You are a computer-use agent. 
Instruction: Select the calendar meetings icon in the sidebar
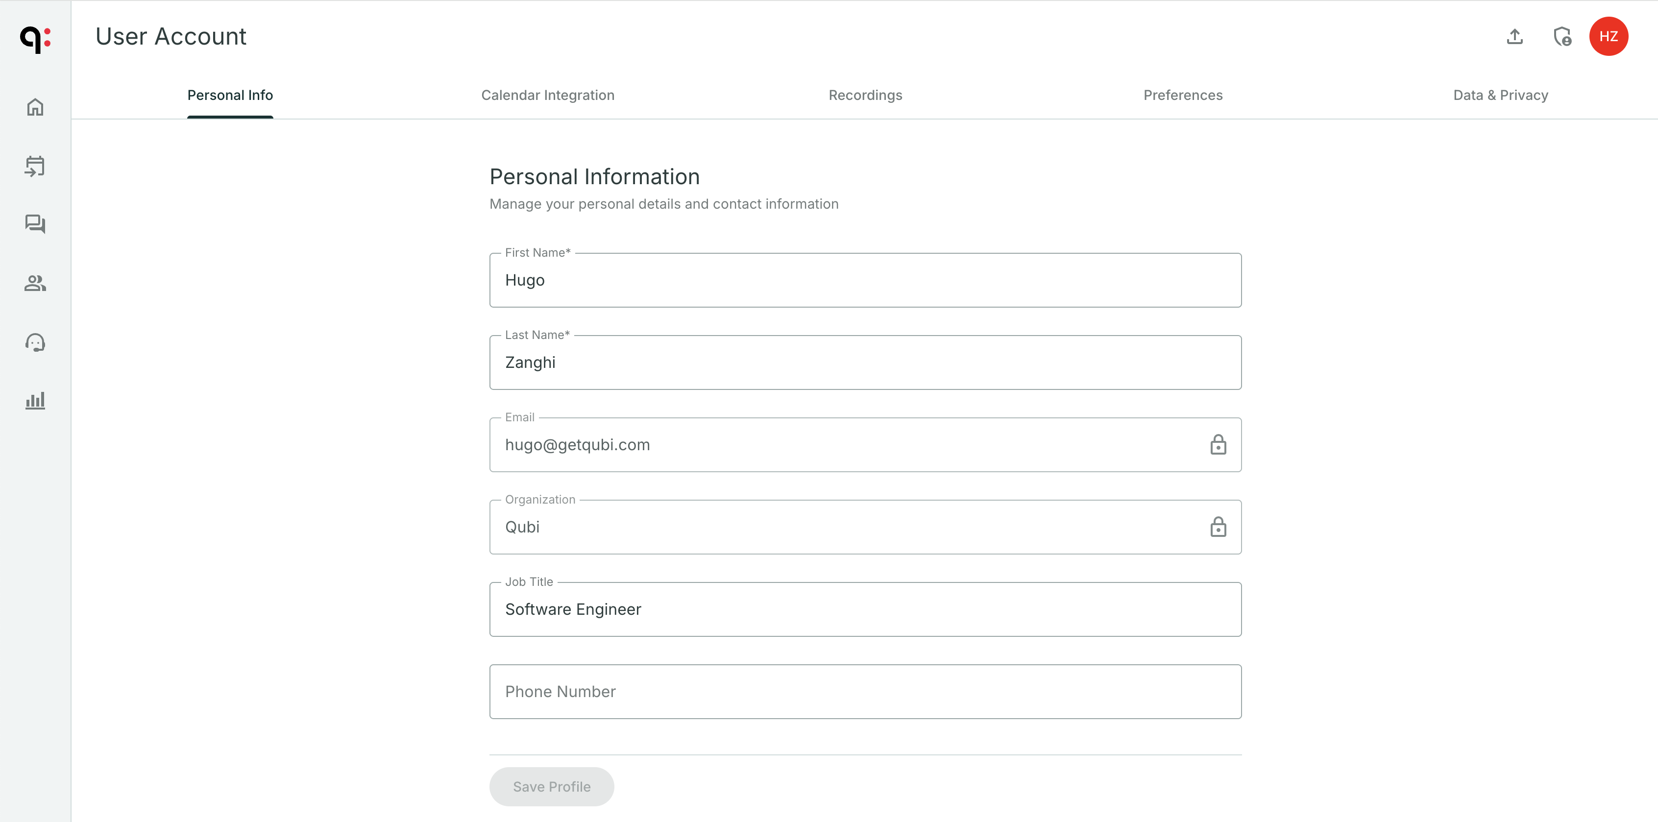(x=35, y=166)
